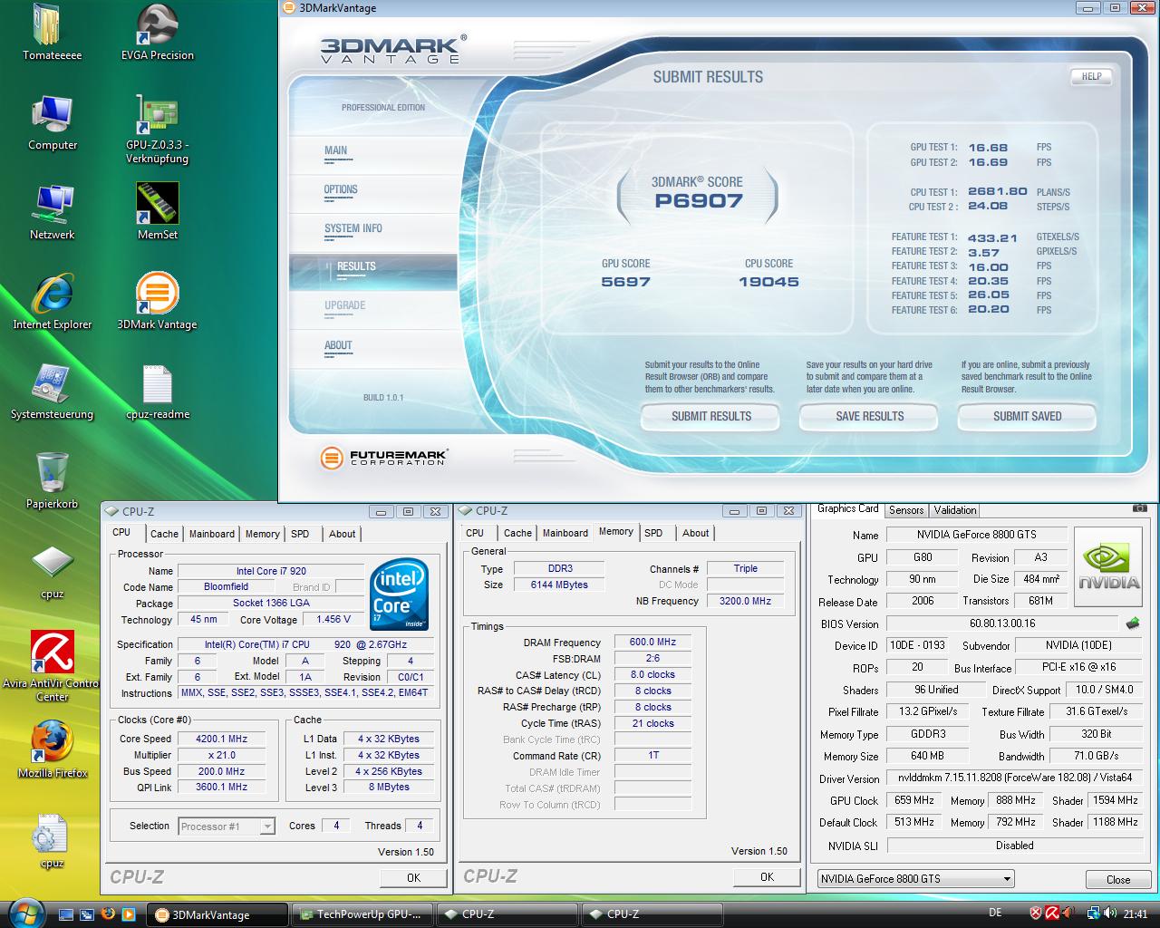Switch to CPU tab in CPU-Z Memory window
Screen dimensions: 1160x928
coord(475,533)
